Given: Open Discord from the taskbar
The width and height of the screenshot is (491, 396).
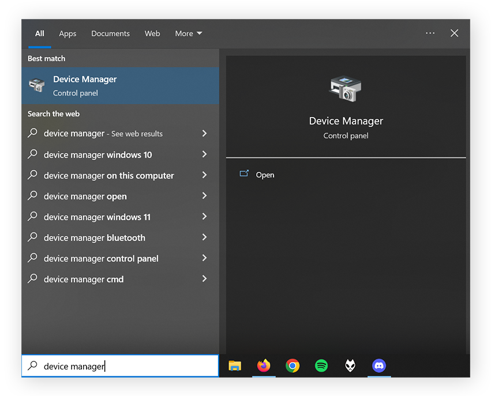Looking at the screenshot, I should pos(379,365).
